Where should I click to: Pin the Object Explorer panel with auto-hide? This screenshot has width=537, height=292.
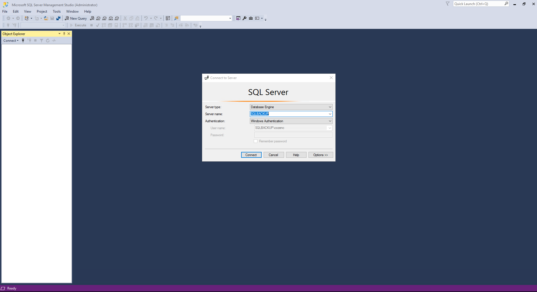pos(64,34)
